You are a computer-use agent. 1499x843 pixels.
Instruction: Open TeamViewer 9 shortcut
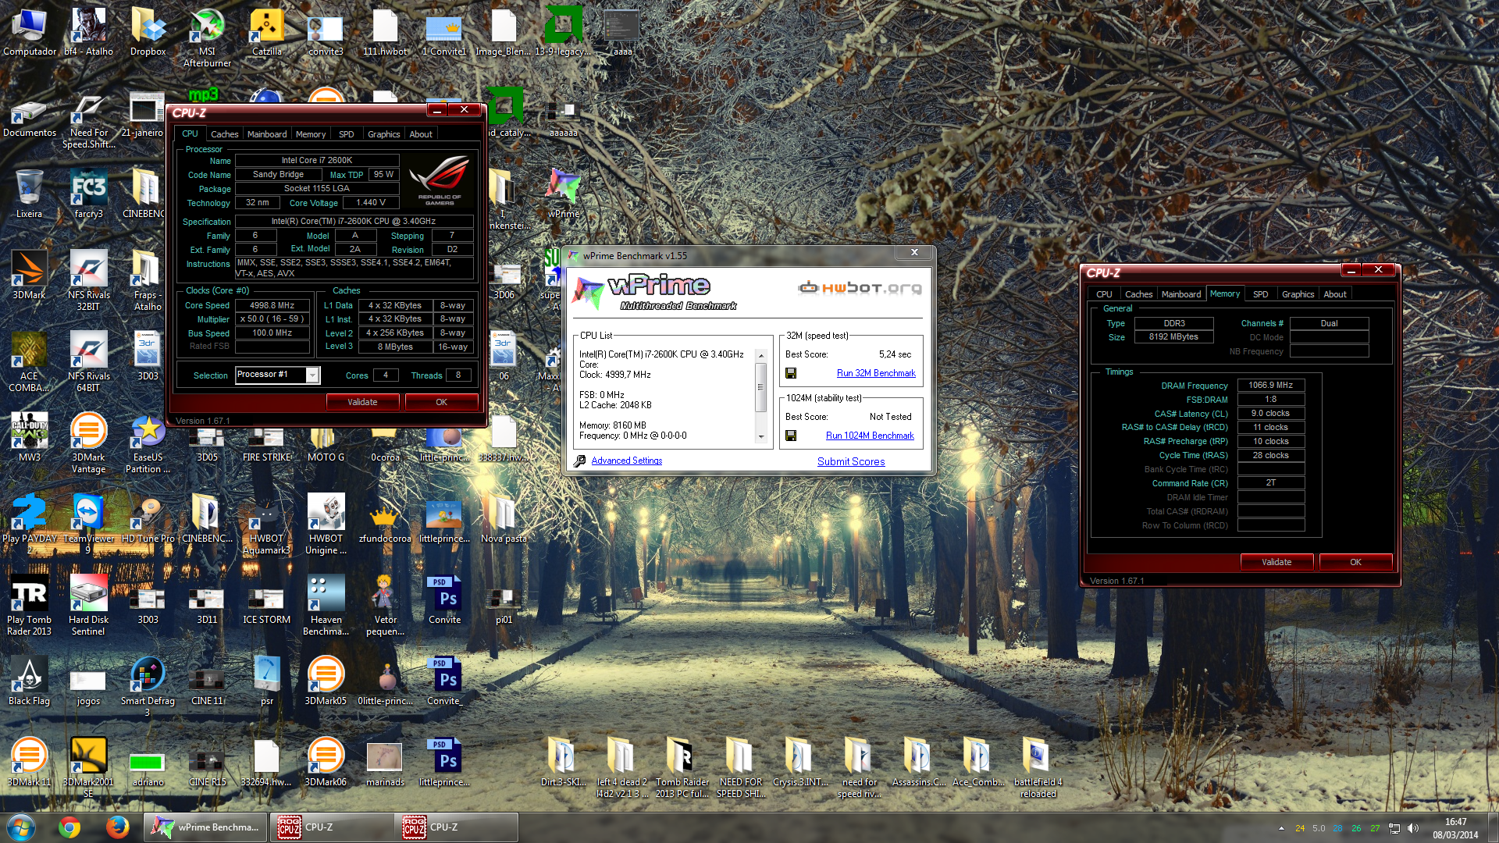coord(88,525)
